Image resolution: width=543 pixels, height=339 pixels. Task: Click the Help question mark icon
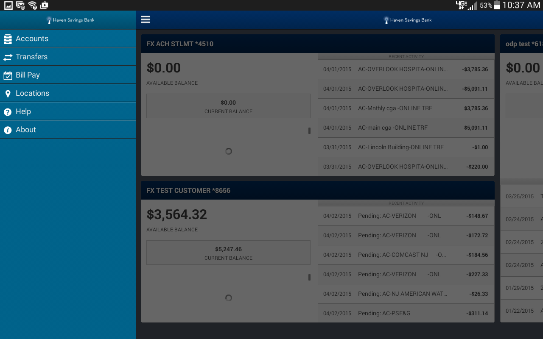coord(8,112)
